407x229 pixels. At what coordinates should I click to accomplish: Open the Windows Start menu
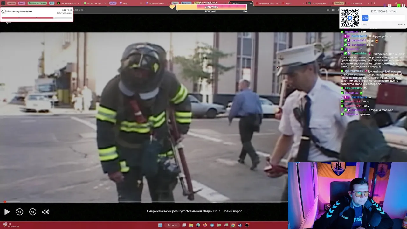[160, 225]
